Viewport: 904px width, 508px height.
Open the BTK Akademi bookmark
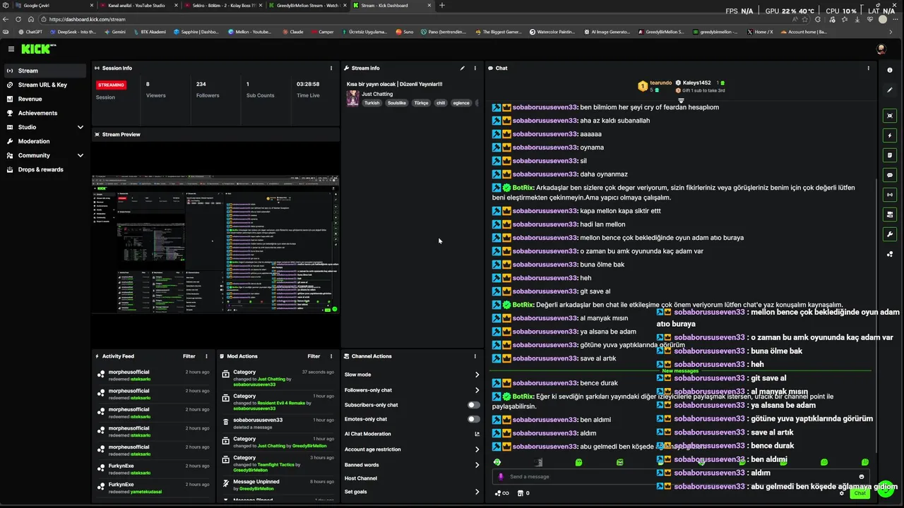[149, 32]
